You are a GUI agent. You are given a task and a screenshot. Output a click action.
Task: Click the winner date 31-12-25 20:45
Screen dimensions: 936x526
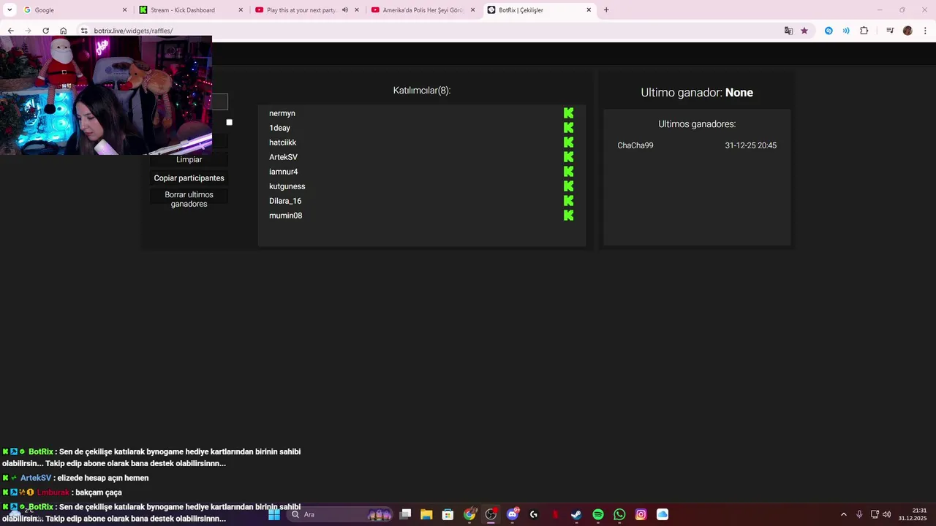point(751,145)
